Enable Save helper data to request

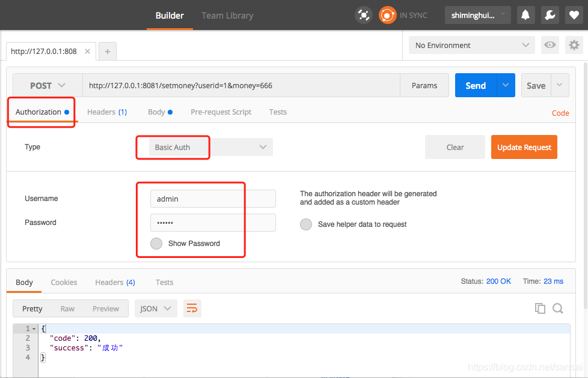(x=306, y=224)
